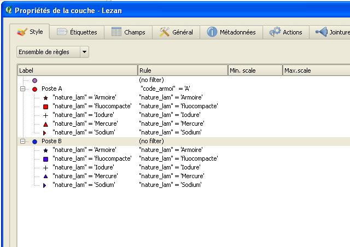Select the red triangle Mercure symbol
The height and width of the screenshot is (247, 350).
[x=45, y=123]
